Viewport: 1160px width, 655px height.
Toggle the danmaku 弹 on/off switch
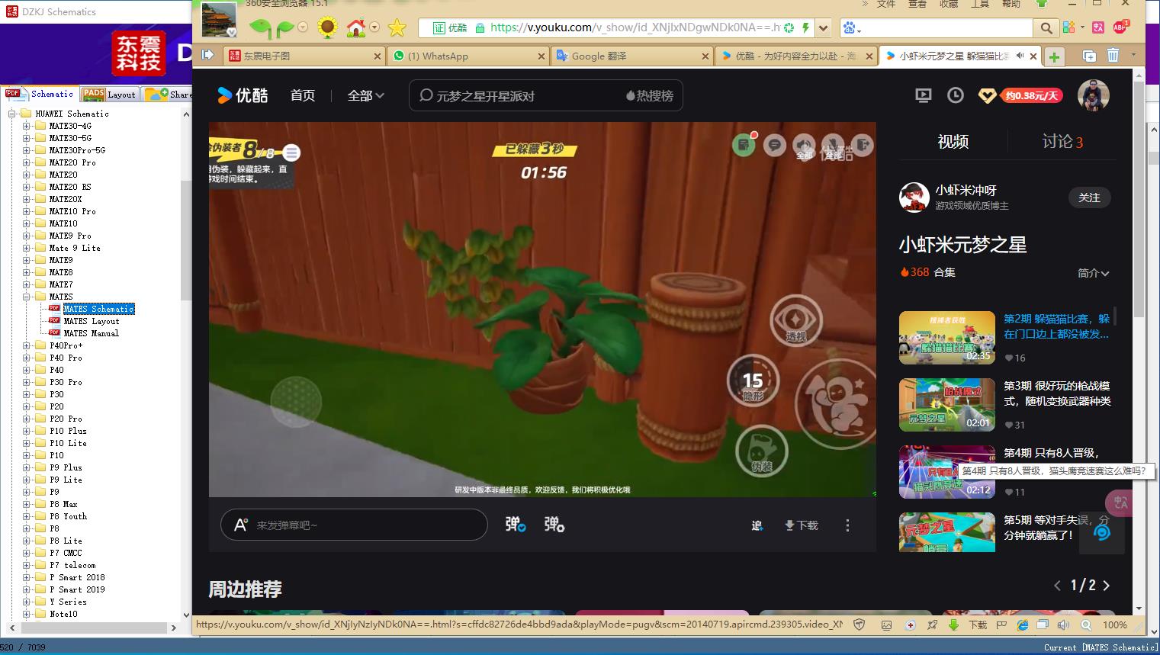click(515, 525)
